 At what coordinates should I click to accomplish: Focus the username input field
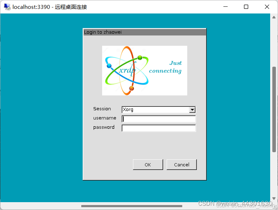(159, 119)
